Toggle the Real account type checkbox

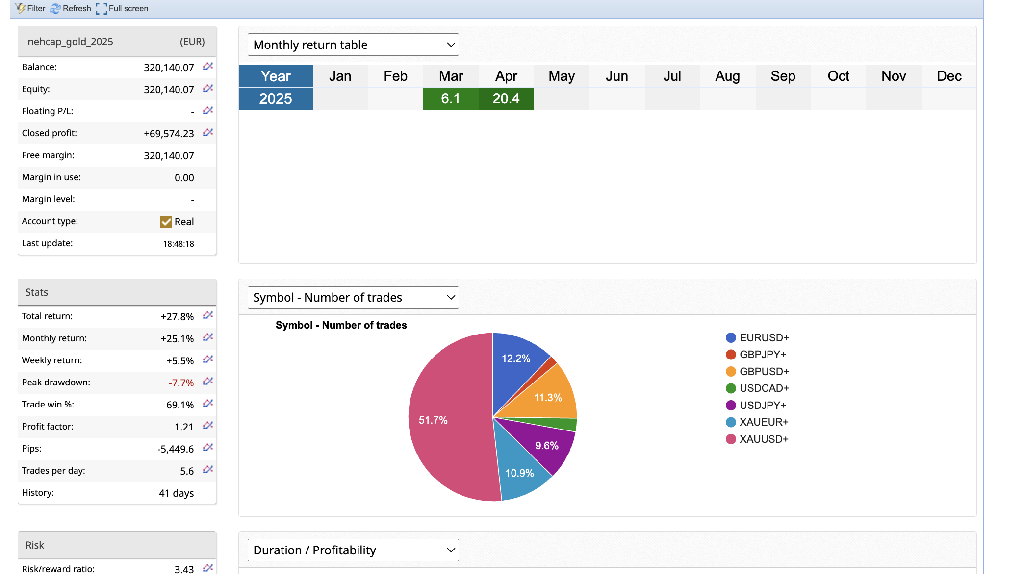(x=166, y=222)
